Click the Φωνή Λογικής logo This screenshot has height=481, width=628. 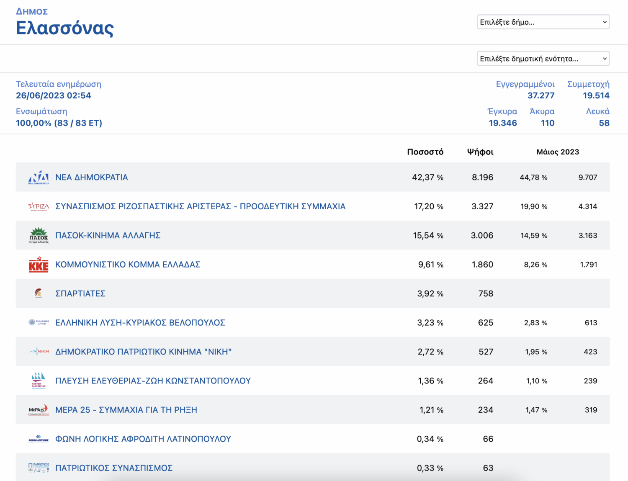click(x=39, y=439)
